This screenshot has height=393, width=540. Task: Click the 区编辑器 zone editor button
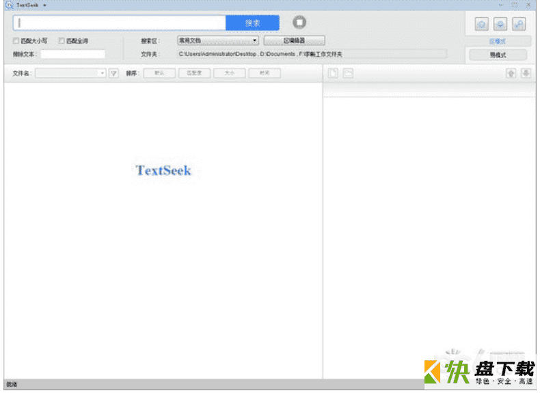294,40
